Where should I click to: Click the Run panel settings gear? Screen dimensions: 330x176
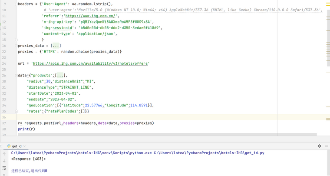319,146
